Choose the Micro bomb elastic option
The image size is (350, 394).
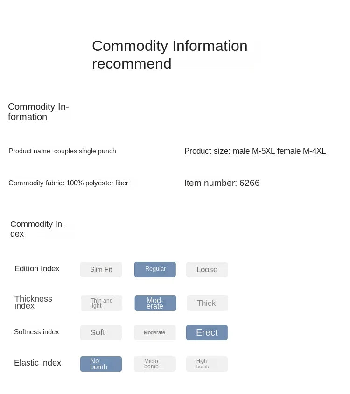[155, 364]
